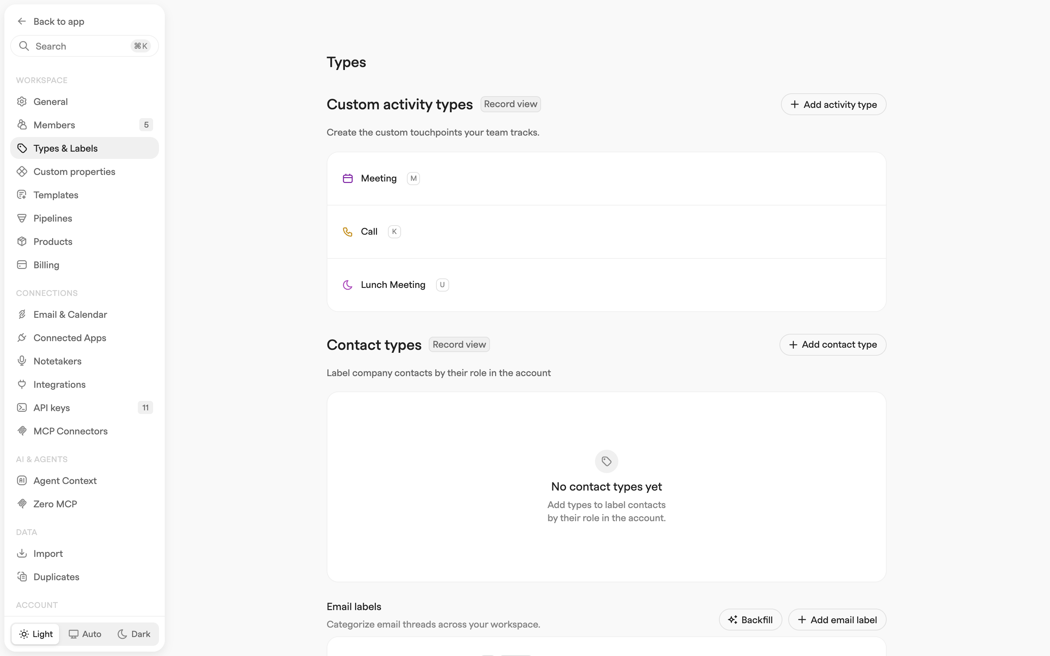1050x656 pixels.
Task: Click the Zero MCP icon
Action: coord(22,504)
